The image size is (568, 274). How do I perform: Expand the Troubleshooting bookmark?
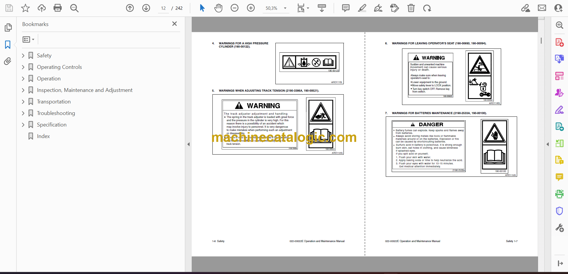(x=23, y=113)
